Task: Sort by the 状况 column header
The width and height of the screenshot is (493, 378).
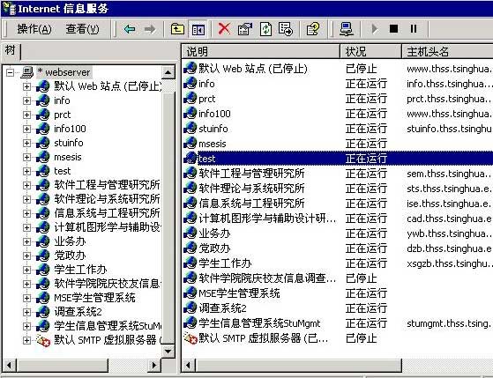Action: pyautogui.click(x=370, y=51)
